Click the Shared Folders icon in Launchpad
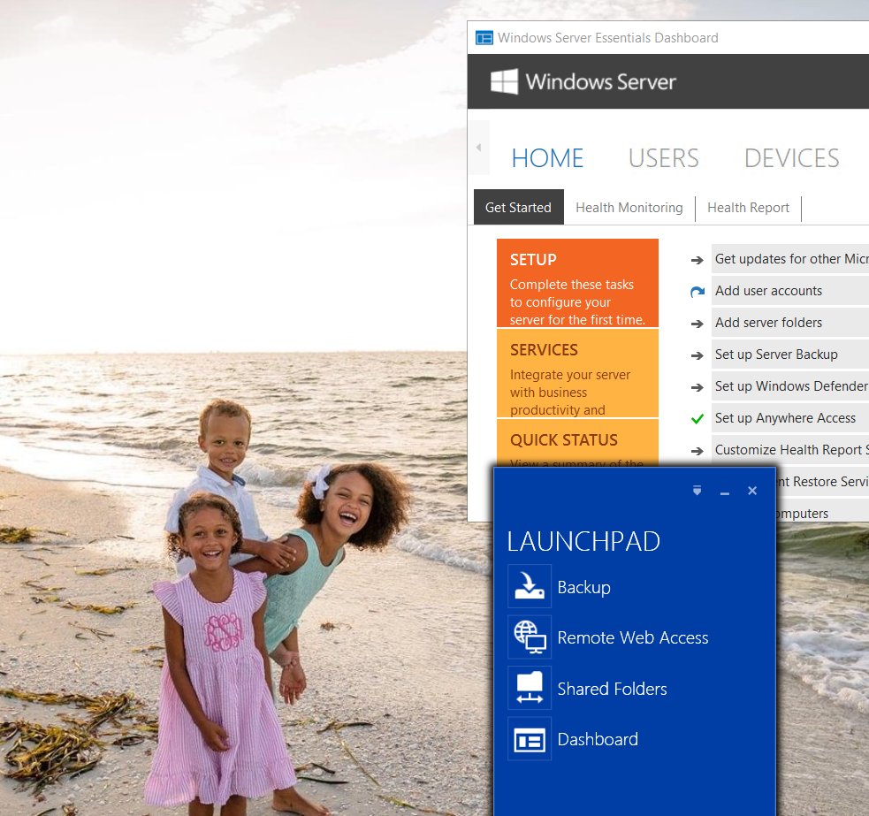The image size is (869, 816). point(530,688)
